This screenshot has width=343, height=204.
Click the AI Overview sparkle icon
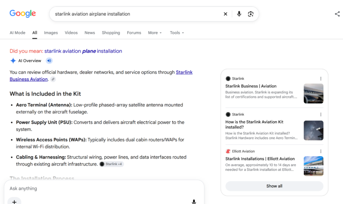13,61
